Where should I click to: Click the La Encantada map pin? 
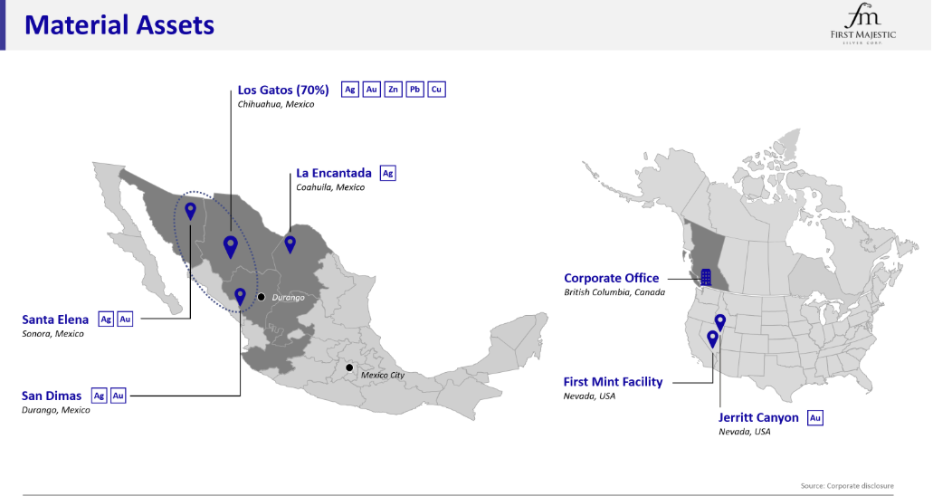tap(290, 243)
